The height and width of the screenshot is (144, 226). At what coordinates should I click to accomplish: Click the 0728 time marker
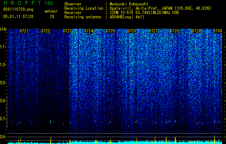tap(175, 31)
